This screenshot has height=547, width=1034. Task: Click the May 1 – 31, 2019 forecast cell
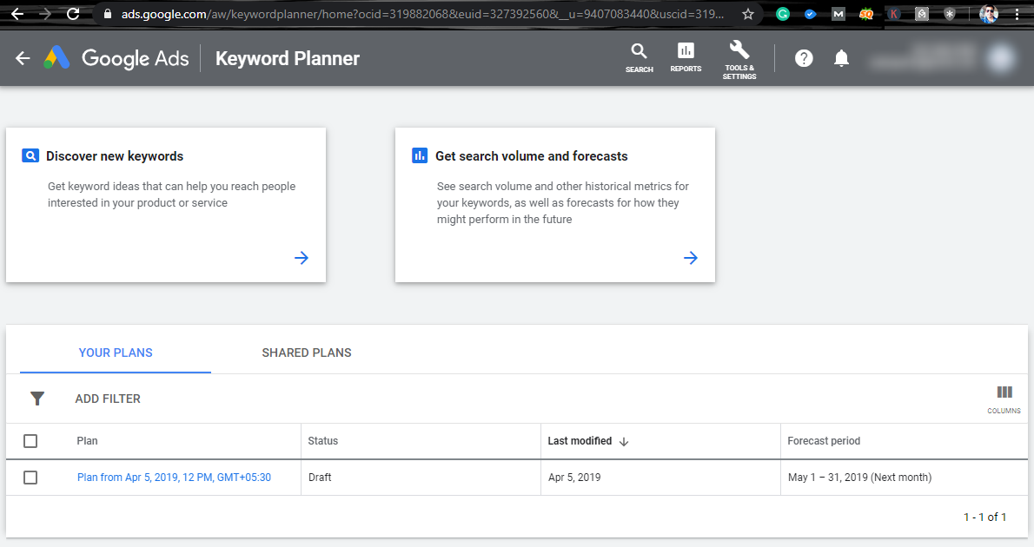(860, 478)
